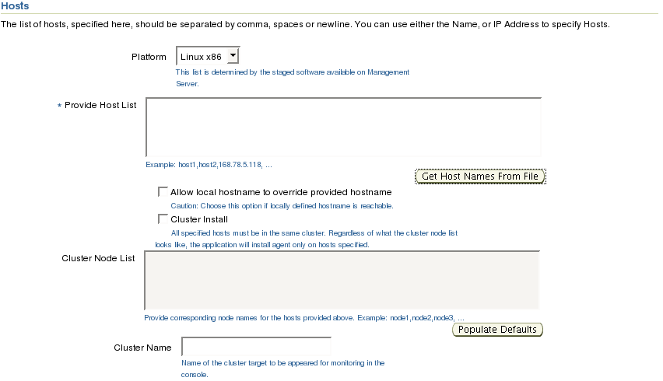Click the 'Example: host1,host2,168.78.5.118' hint

coord(209,165)
